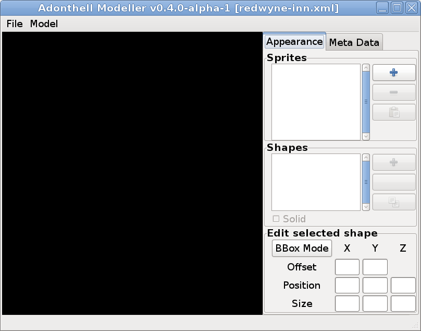This screenshot has width=421, height=331.
Task: Click inside the Sprites list box
Action: 316,102
